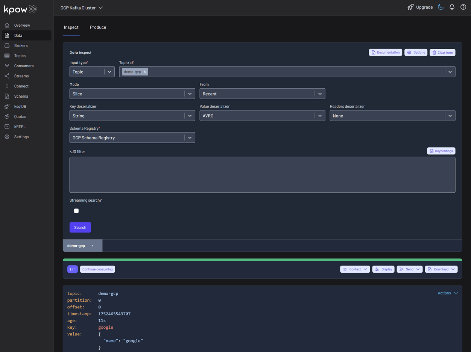The image size is (471, 352).
Task: Click the green results progress bar
Action: 262,260
